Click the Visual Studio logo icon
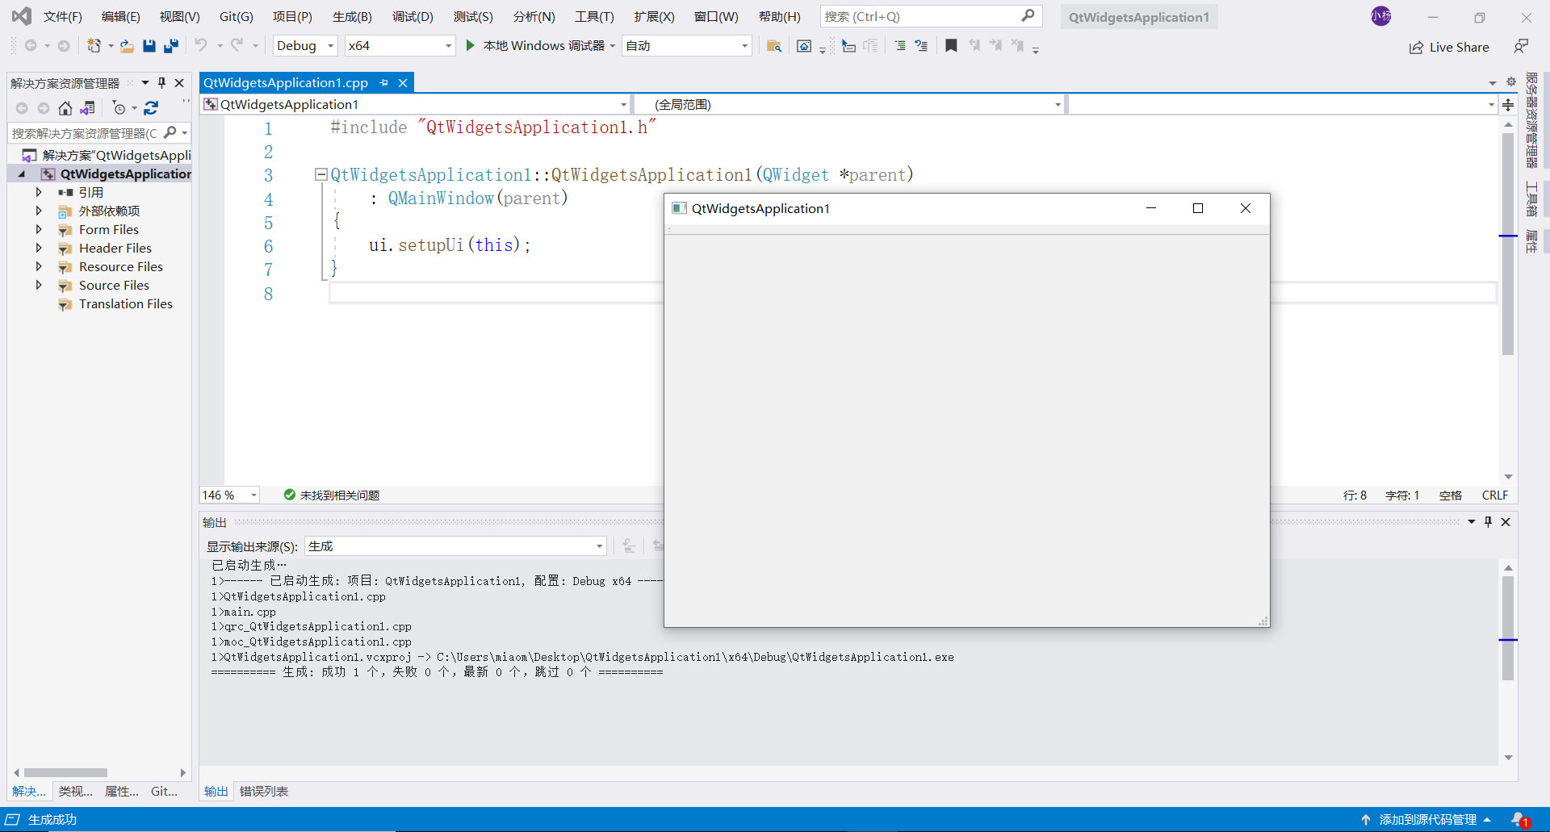The image size is (1550, 832). [22, 16]
